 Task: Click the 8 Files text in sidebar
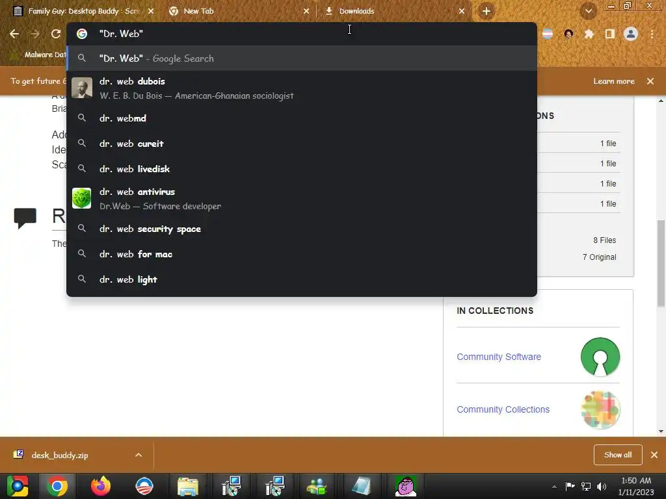[604, 240]
